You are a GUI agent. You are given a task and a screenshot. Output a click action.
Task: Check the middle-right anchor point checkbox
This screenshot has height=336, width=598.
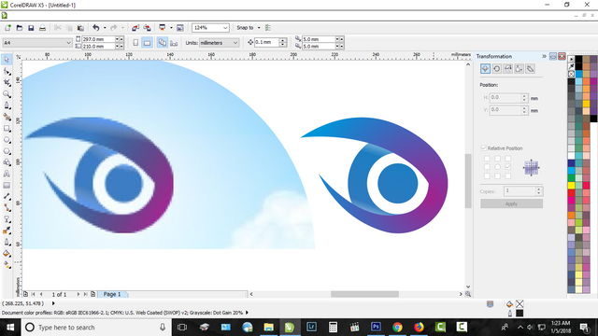tap(507, 167)
